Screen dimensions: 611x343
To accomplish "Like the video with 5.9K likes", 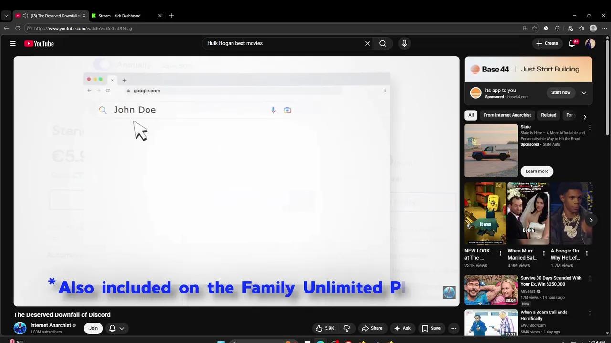I will coord(325,328).
